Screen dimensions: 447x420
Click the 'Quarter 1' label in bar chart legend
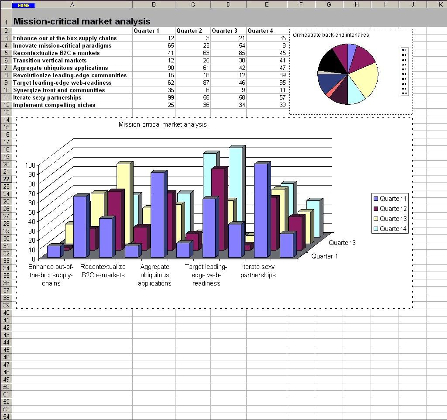point(393,199)
